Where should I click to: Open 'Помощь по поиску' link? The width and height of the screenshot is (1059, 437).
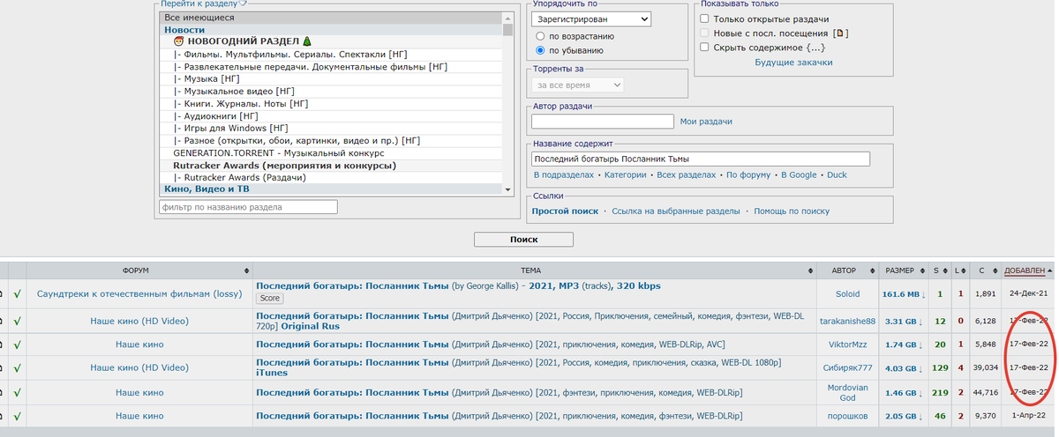click(792, 211)
